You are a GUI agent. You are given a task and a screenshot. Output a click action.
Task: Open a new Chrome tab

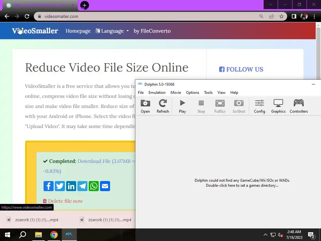85,5
